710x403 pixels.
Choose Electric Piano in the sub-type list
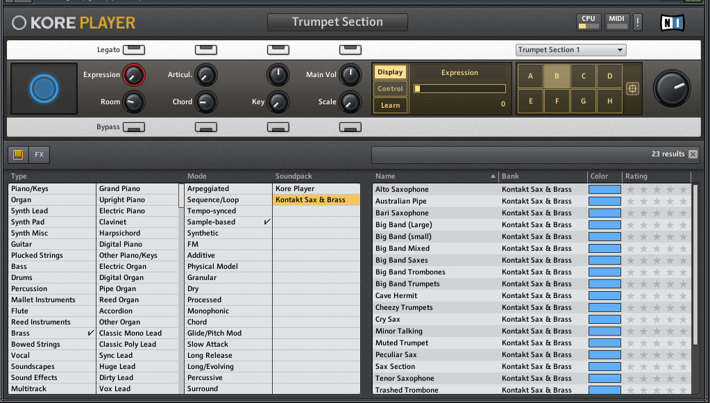click(x=137, y=211)
